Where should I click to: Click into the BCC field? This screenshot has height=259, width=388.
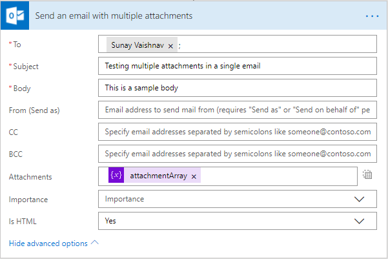point(237,154)
